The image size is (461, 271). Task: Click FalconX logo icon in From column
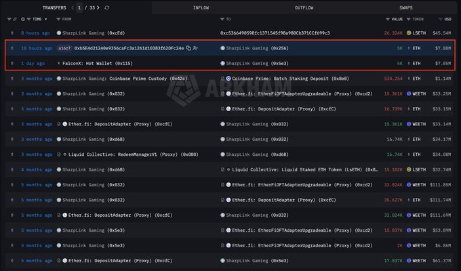pos(59,63)
